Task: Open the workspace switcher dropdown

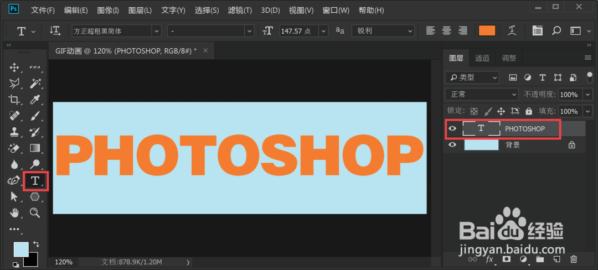Action: coord(578,31)
